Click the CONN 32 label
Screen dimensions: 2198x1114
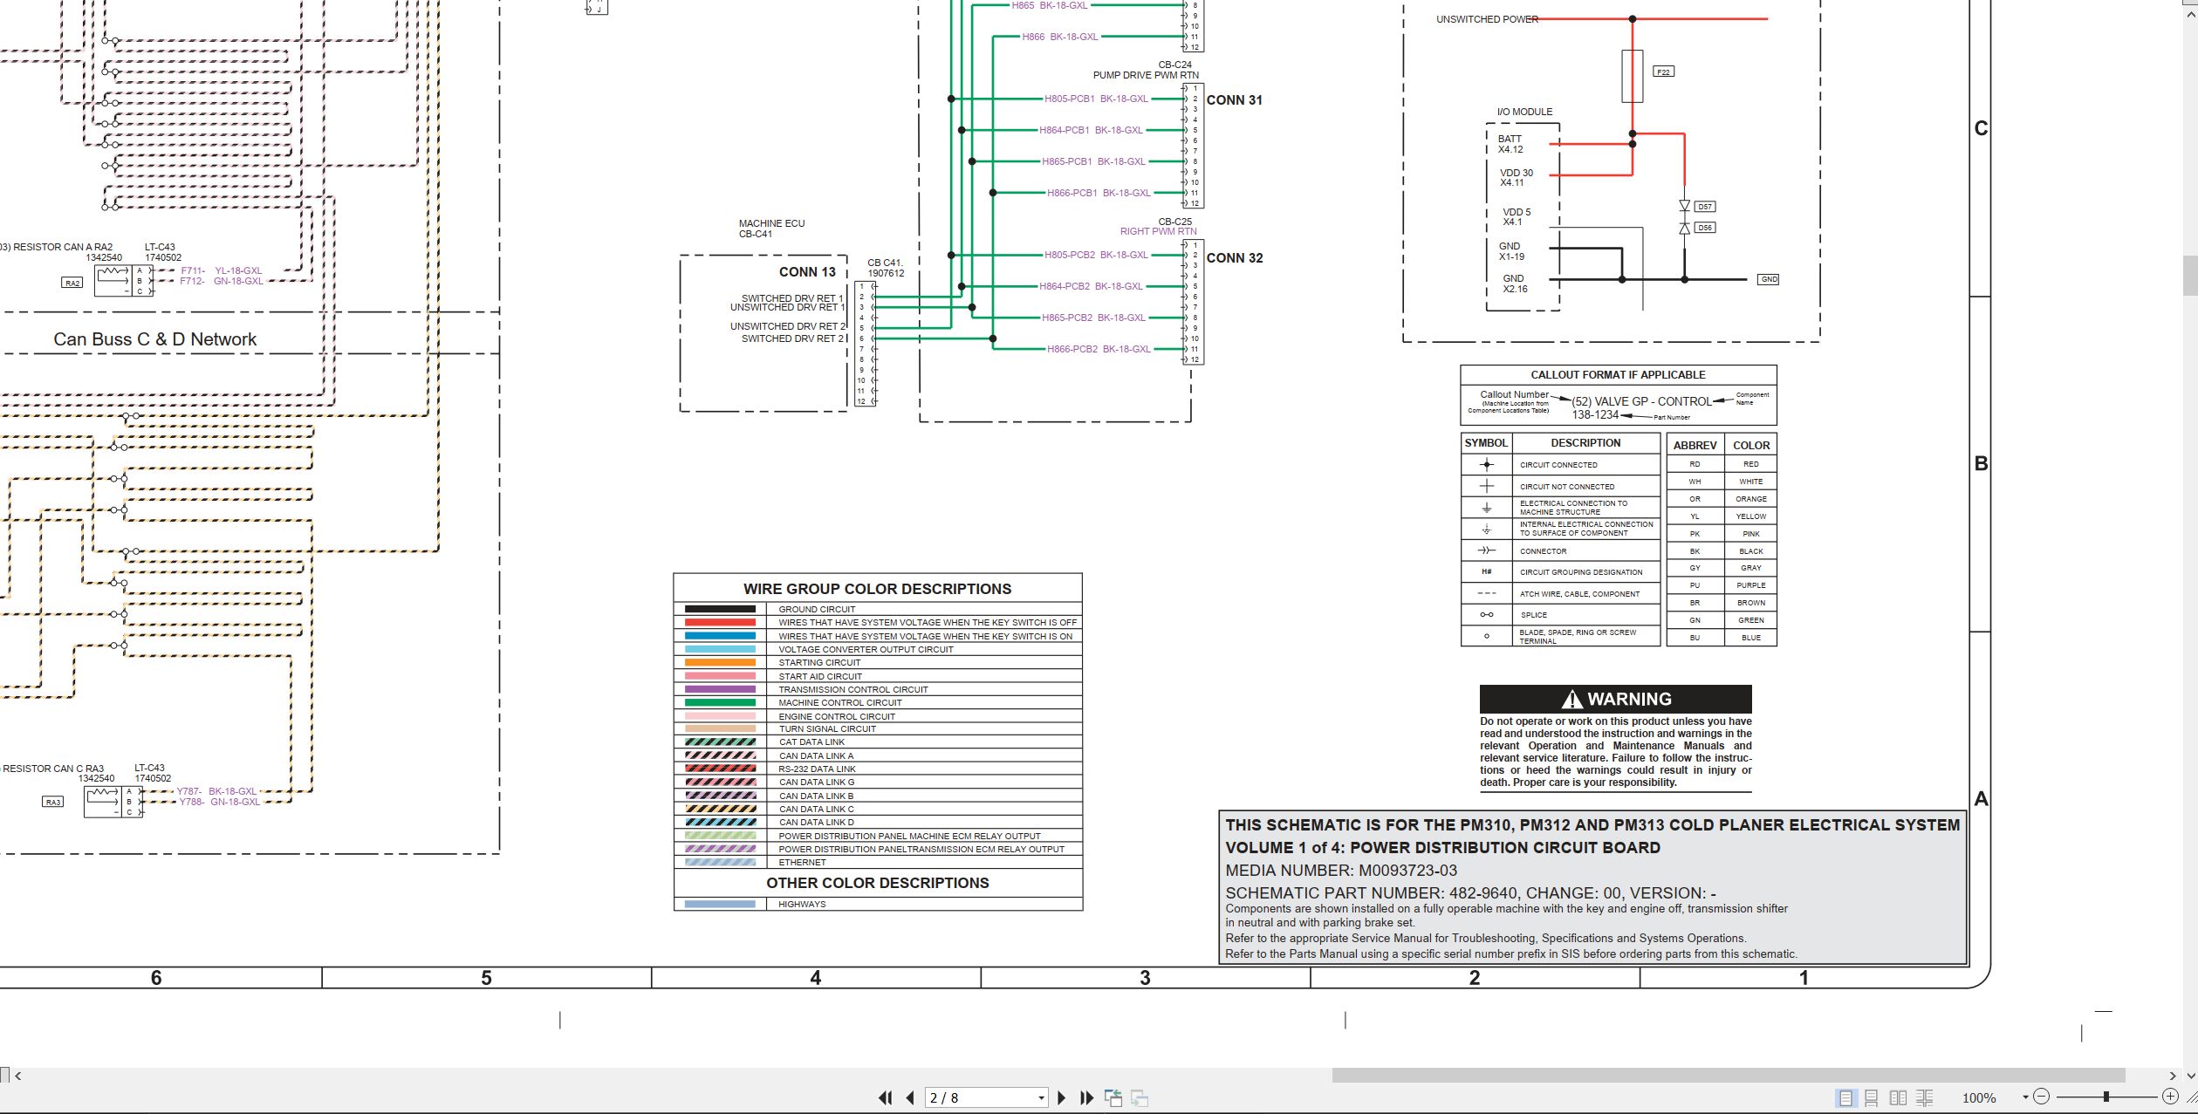coord(1234,258)
